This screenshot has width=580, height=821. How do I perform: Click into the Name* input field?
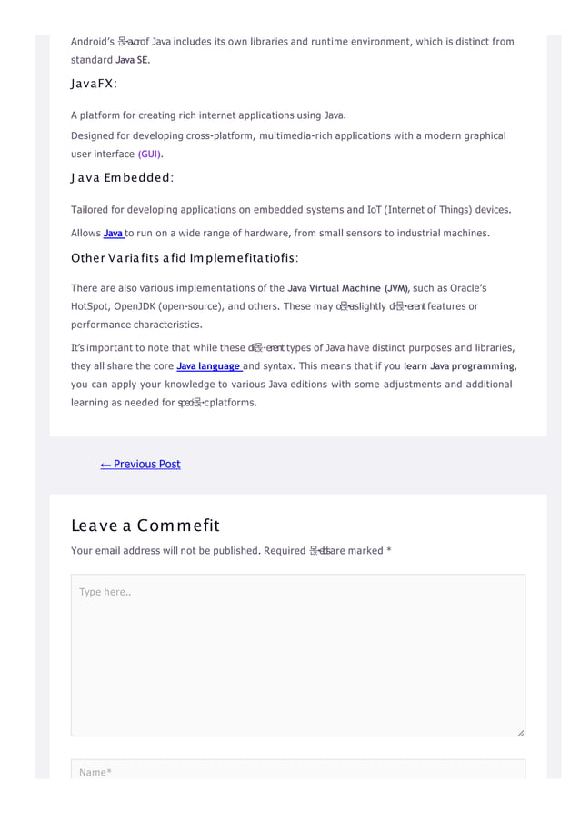click(298, 770)
